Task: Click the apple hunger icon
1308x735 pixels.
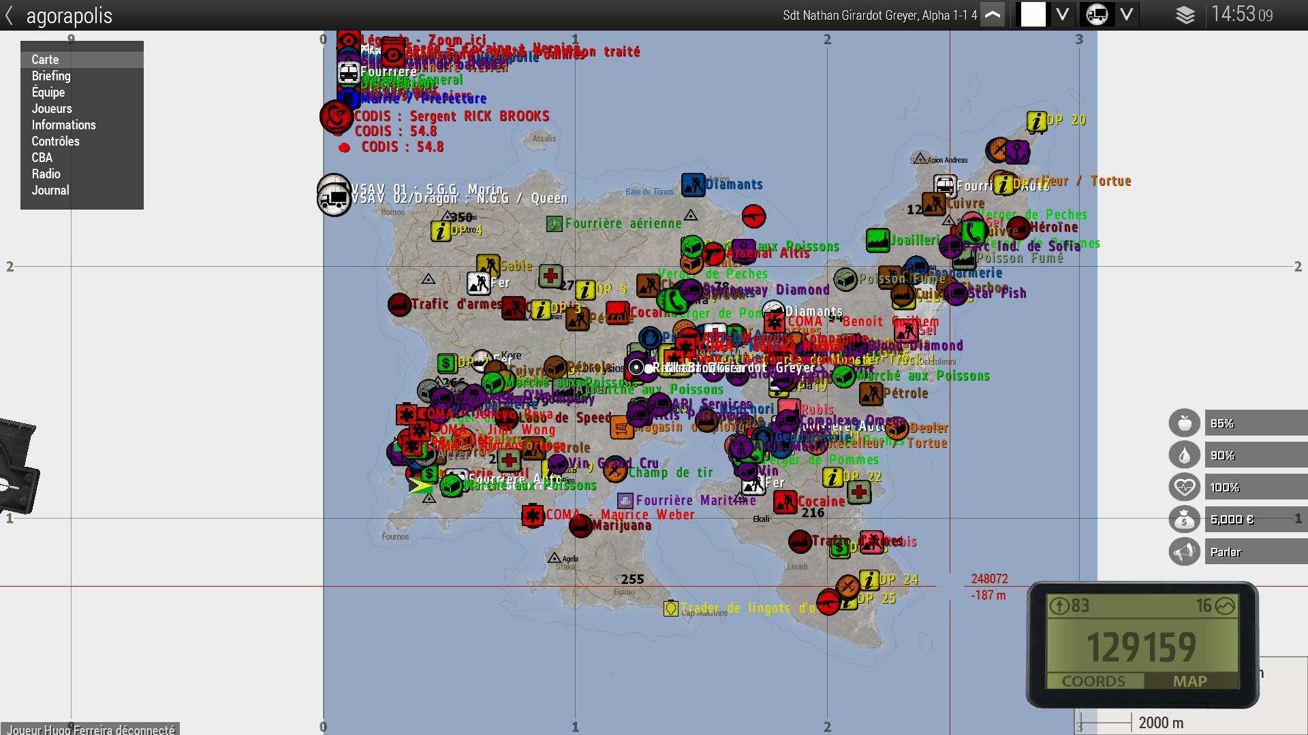Action: click(1185, 423)
